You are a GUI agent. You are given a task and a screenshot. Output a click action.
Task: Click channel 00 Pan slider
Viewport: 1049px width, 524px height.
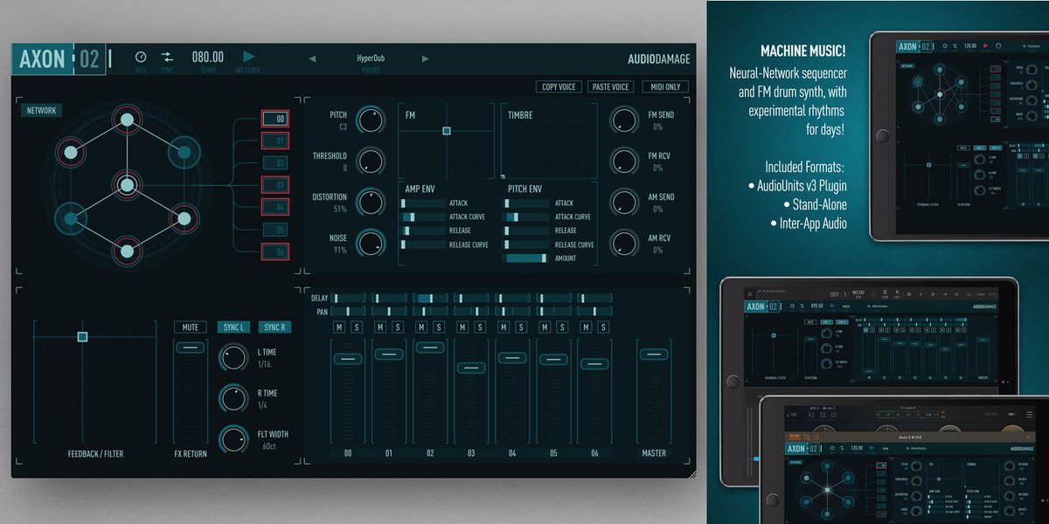(348, 311)
